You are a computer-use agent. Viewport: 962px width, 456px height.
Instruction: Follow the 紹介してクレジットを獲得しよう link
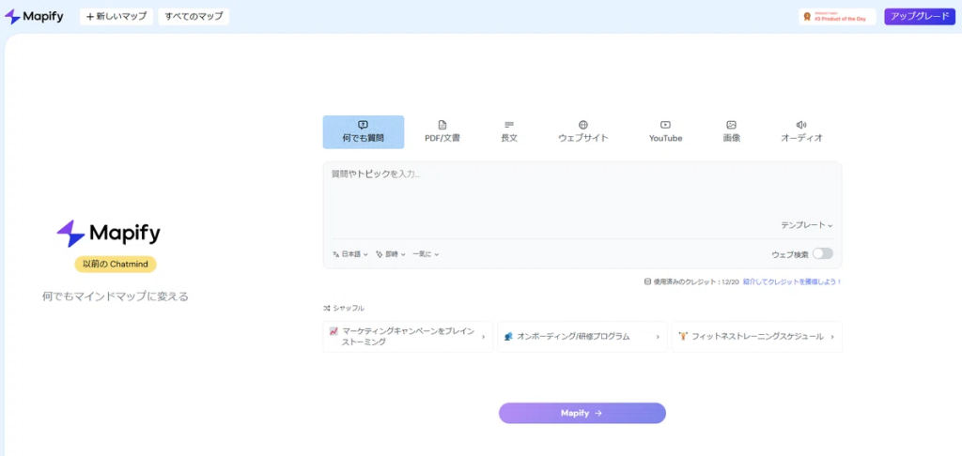pos(792,281)
